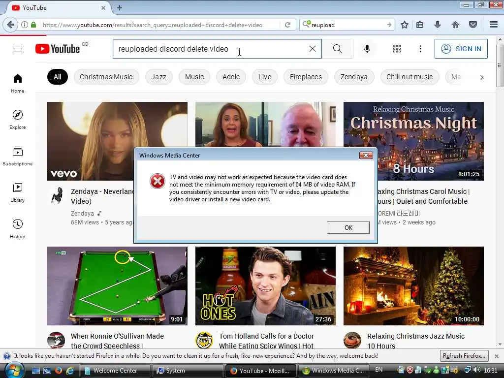Click the Pocket icon in Firefox toolbar
504x378 pixels.
tap(473, 25)
